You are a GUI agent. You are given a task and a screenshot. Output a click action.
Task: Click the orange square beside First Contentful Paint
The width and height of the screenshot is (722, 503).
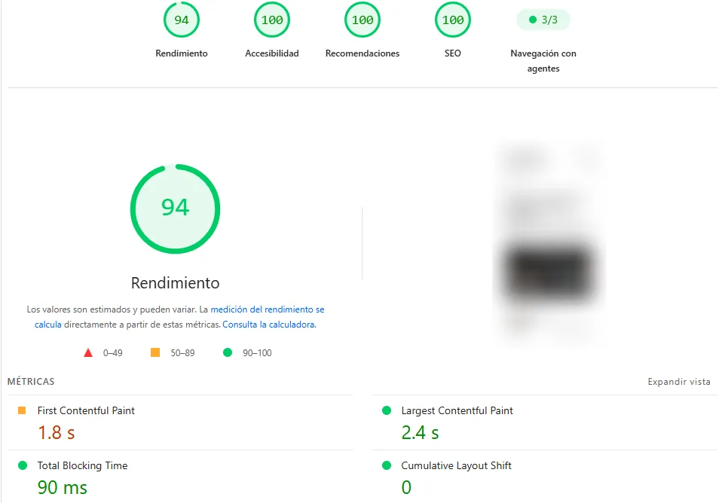[22, 410]
